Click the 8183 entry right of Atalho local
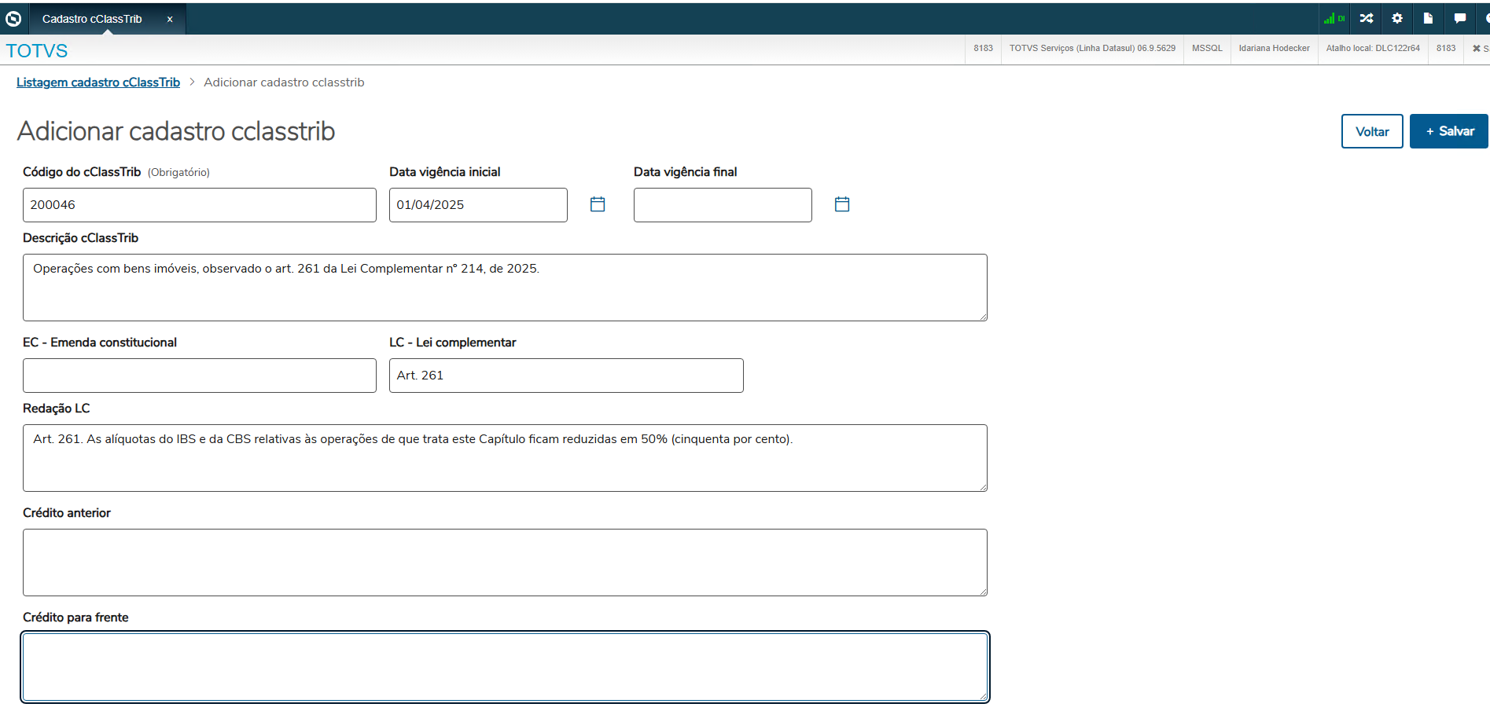Screen dimensions: 1490x711 pos(1446,49)
